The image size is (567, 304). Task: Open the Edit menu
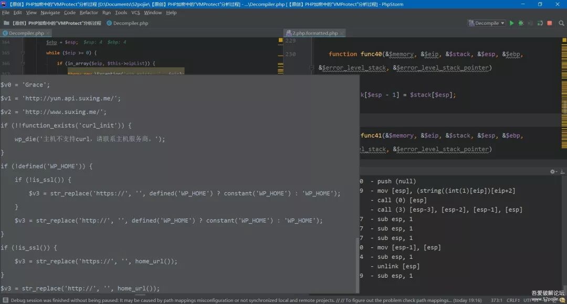coord(18,13)
